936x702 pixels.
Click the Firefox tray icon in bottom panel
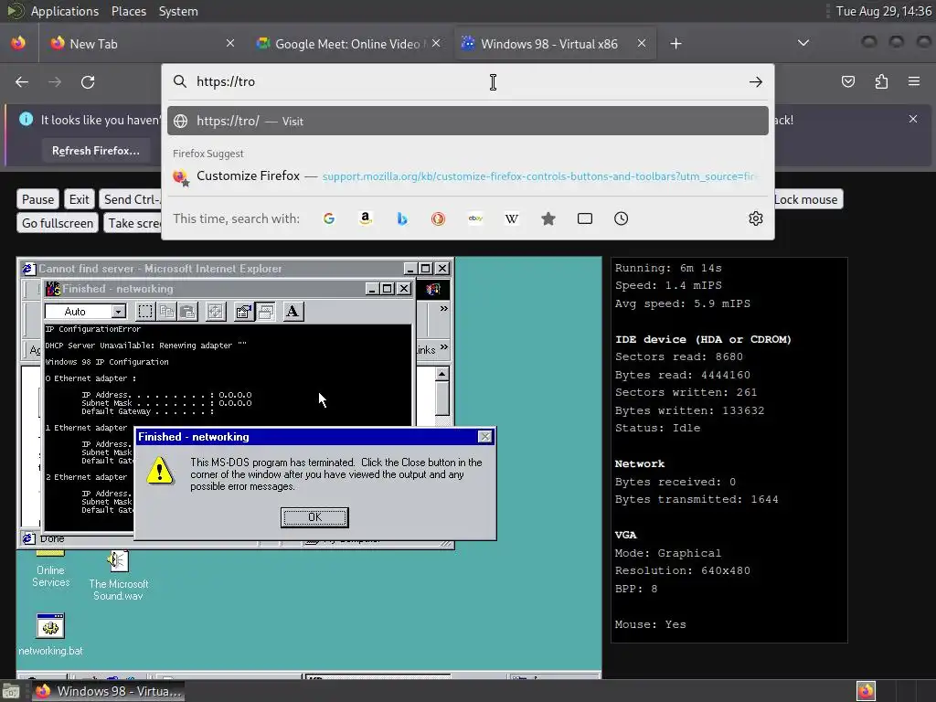tap(866, 691)
